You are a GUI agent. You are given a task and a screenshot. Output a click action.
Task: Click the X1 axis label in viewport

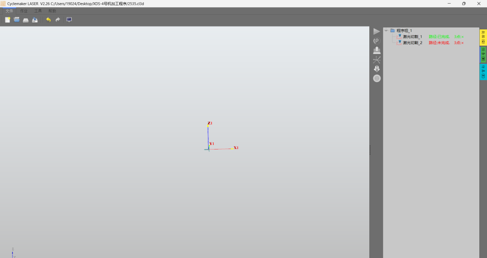[x=236, y=148]
